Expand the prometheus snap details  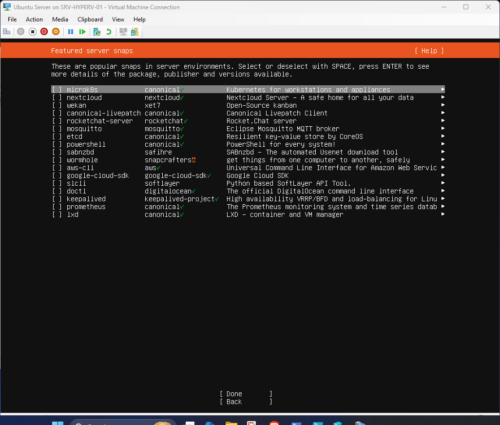[x=442, y=207]
